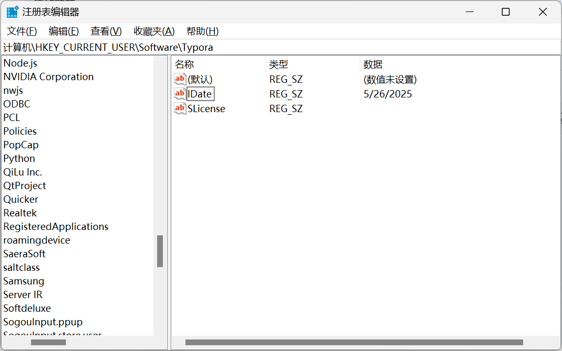Click the 数据 column header
The width and height of the screenshot is (562, 351).
460,64
